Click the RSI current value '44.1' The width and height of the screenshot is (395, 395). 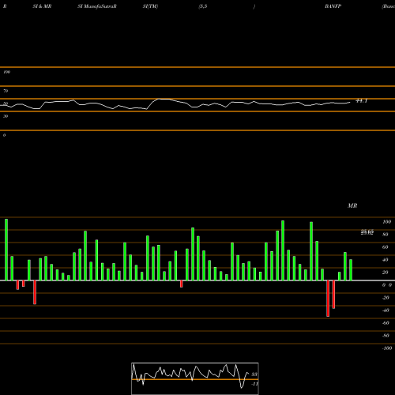point(361,101)
